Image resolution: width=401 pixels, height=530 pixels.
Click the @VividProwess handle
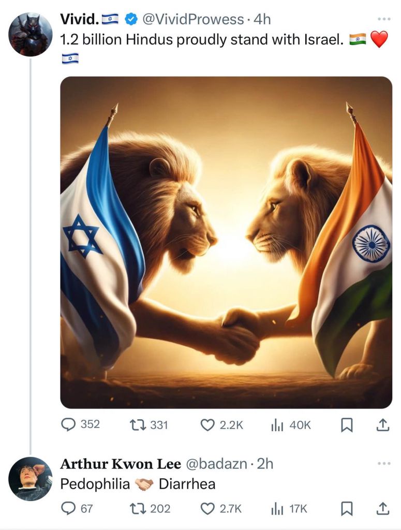pyautogui.click(x=192, y=20)
